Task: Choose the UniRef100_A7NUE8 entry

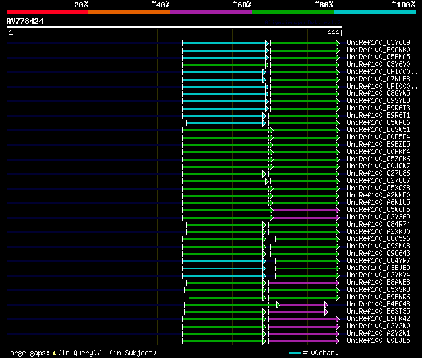Action: click(378, 79)
